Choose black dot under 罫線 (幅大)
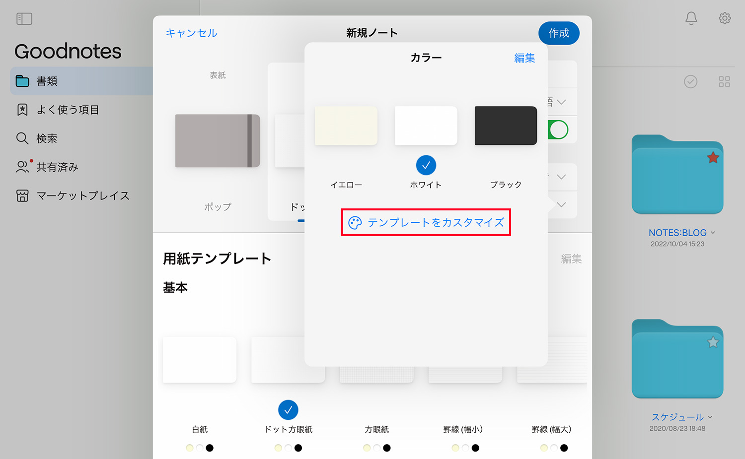This screenshot has width=745, height=459. coord(564,448)
